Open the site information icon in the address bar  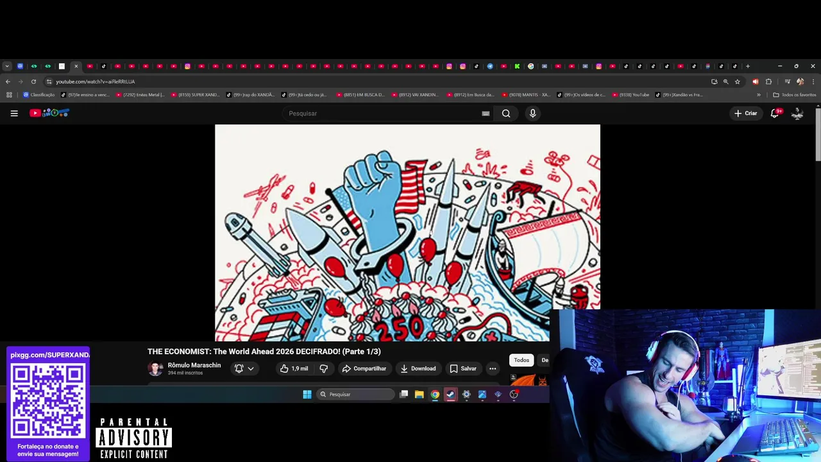click(x=49, y=81)
